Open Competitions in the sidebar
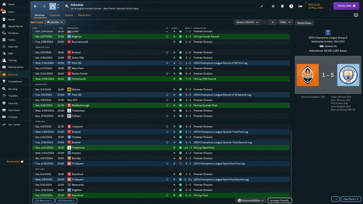 [x=15, y=81]
